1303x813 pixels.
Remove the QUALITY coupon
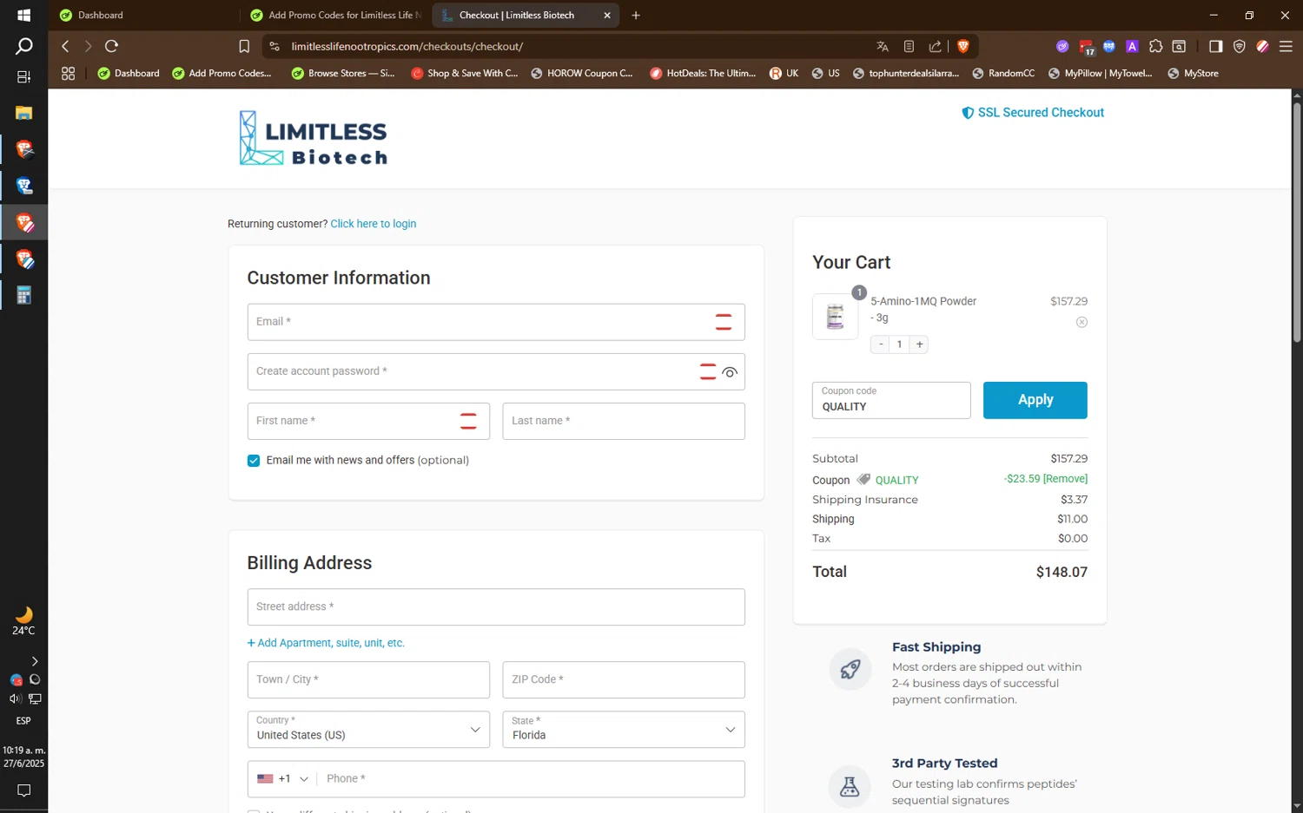click(1065, 479)
